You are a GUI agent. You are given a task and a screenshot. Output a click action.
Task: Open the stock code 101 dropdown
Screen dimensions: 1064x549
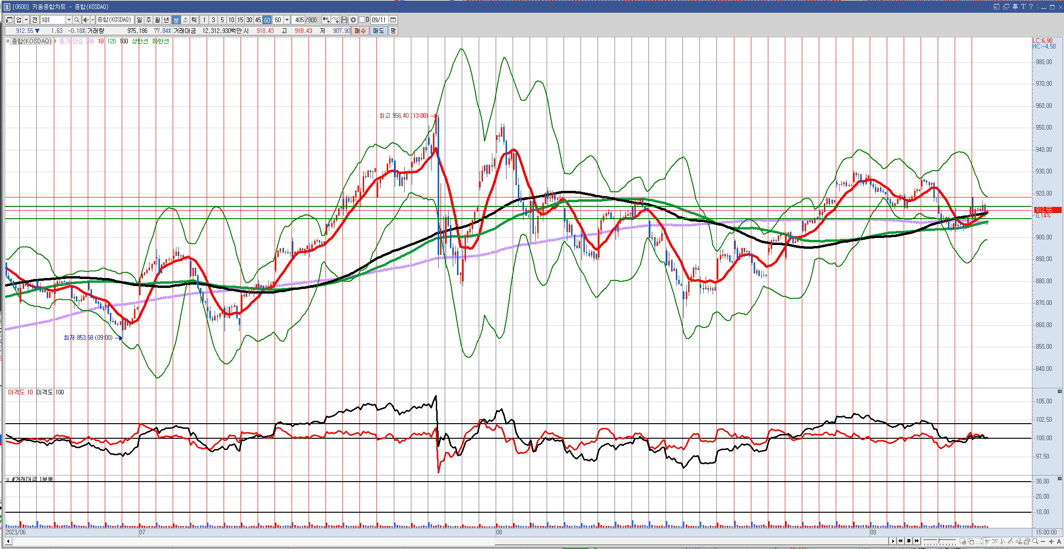69,20
